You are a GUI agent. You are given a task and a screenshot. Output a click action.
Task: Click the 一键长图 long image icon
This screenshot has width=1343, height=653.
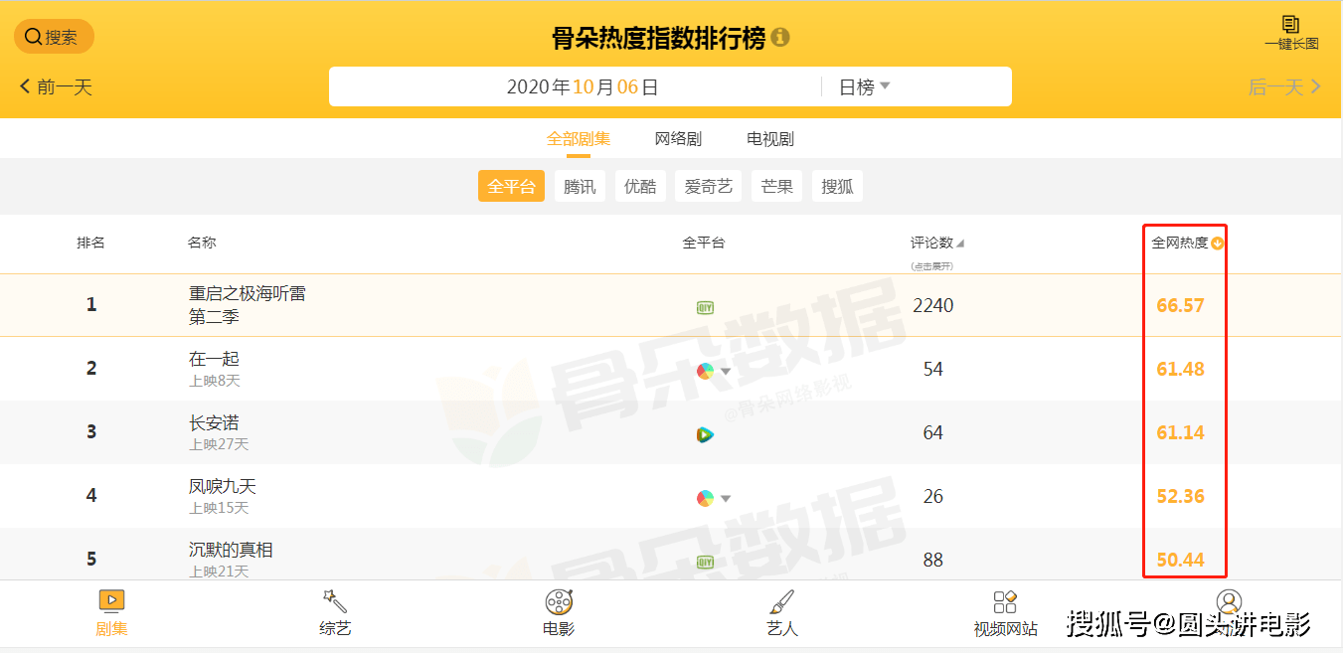pos(1290,26)
